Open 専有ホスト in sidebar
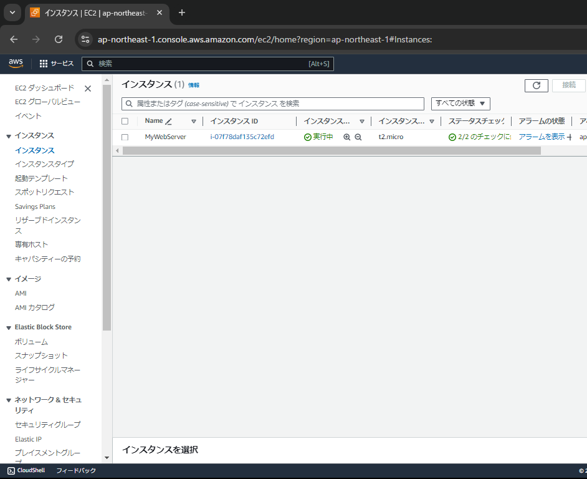 point(31,244)
